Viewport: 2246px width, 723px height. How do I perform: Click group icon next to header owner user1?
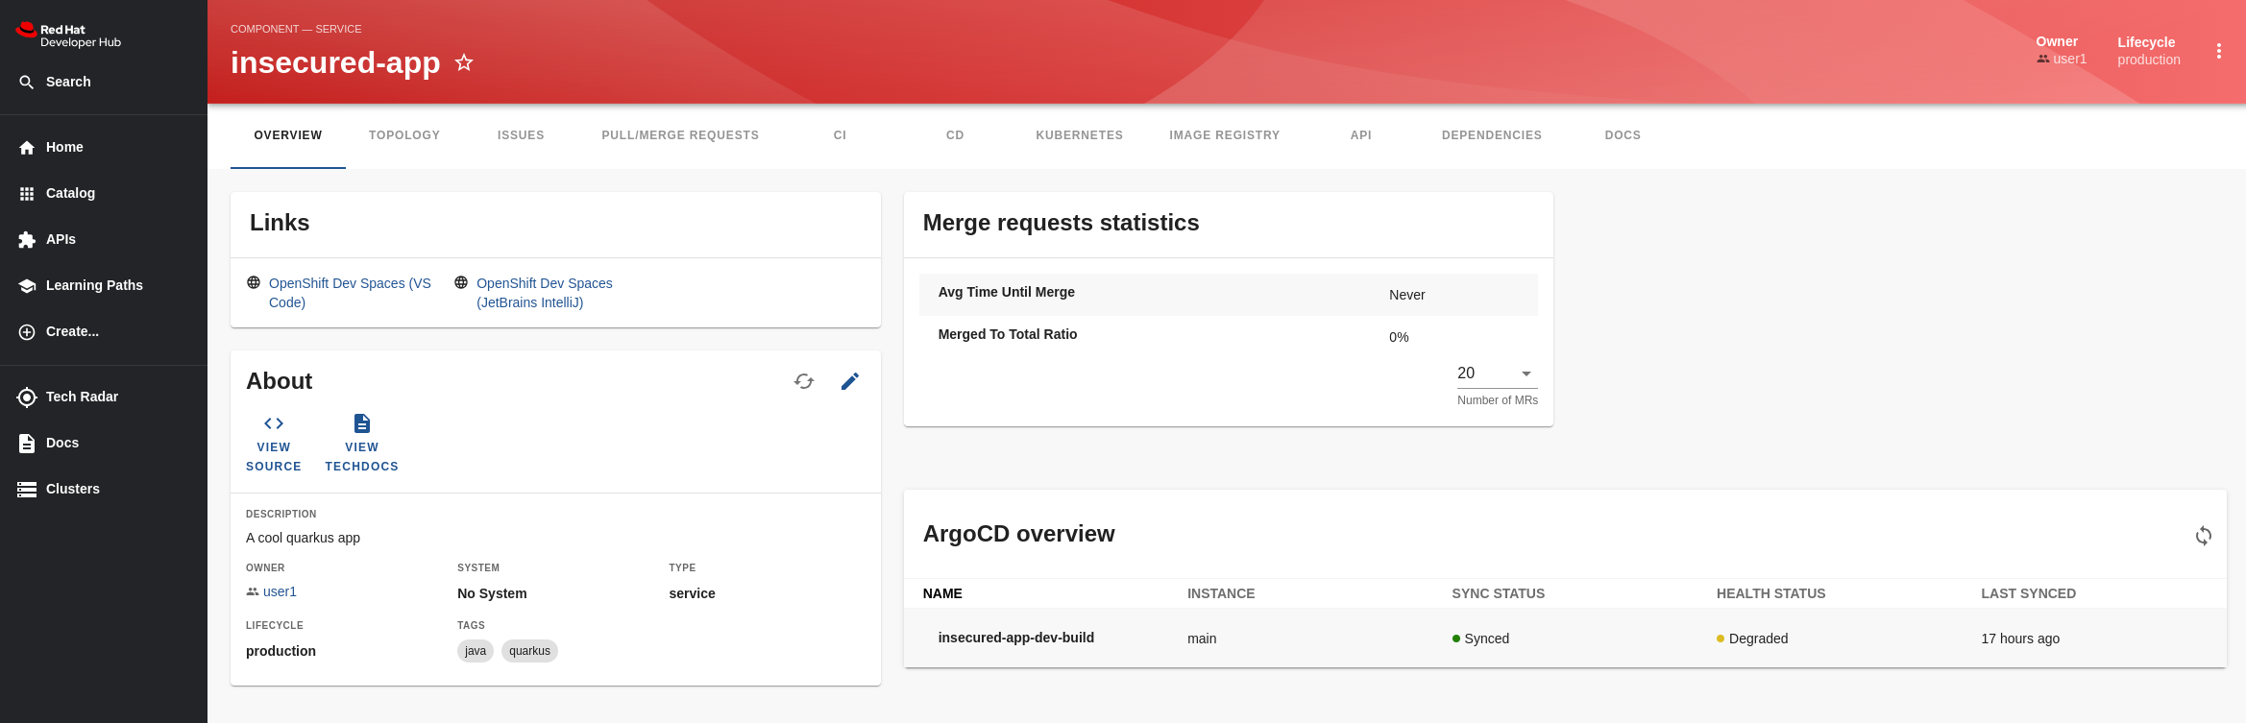2042,59
